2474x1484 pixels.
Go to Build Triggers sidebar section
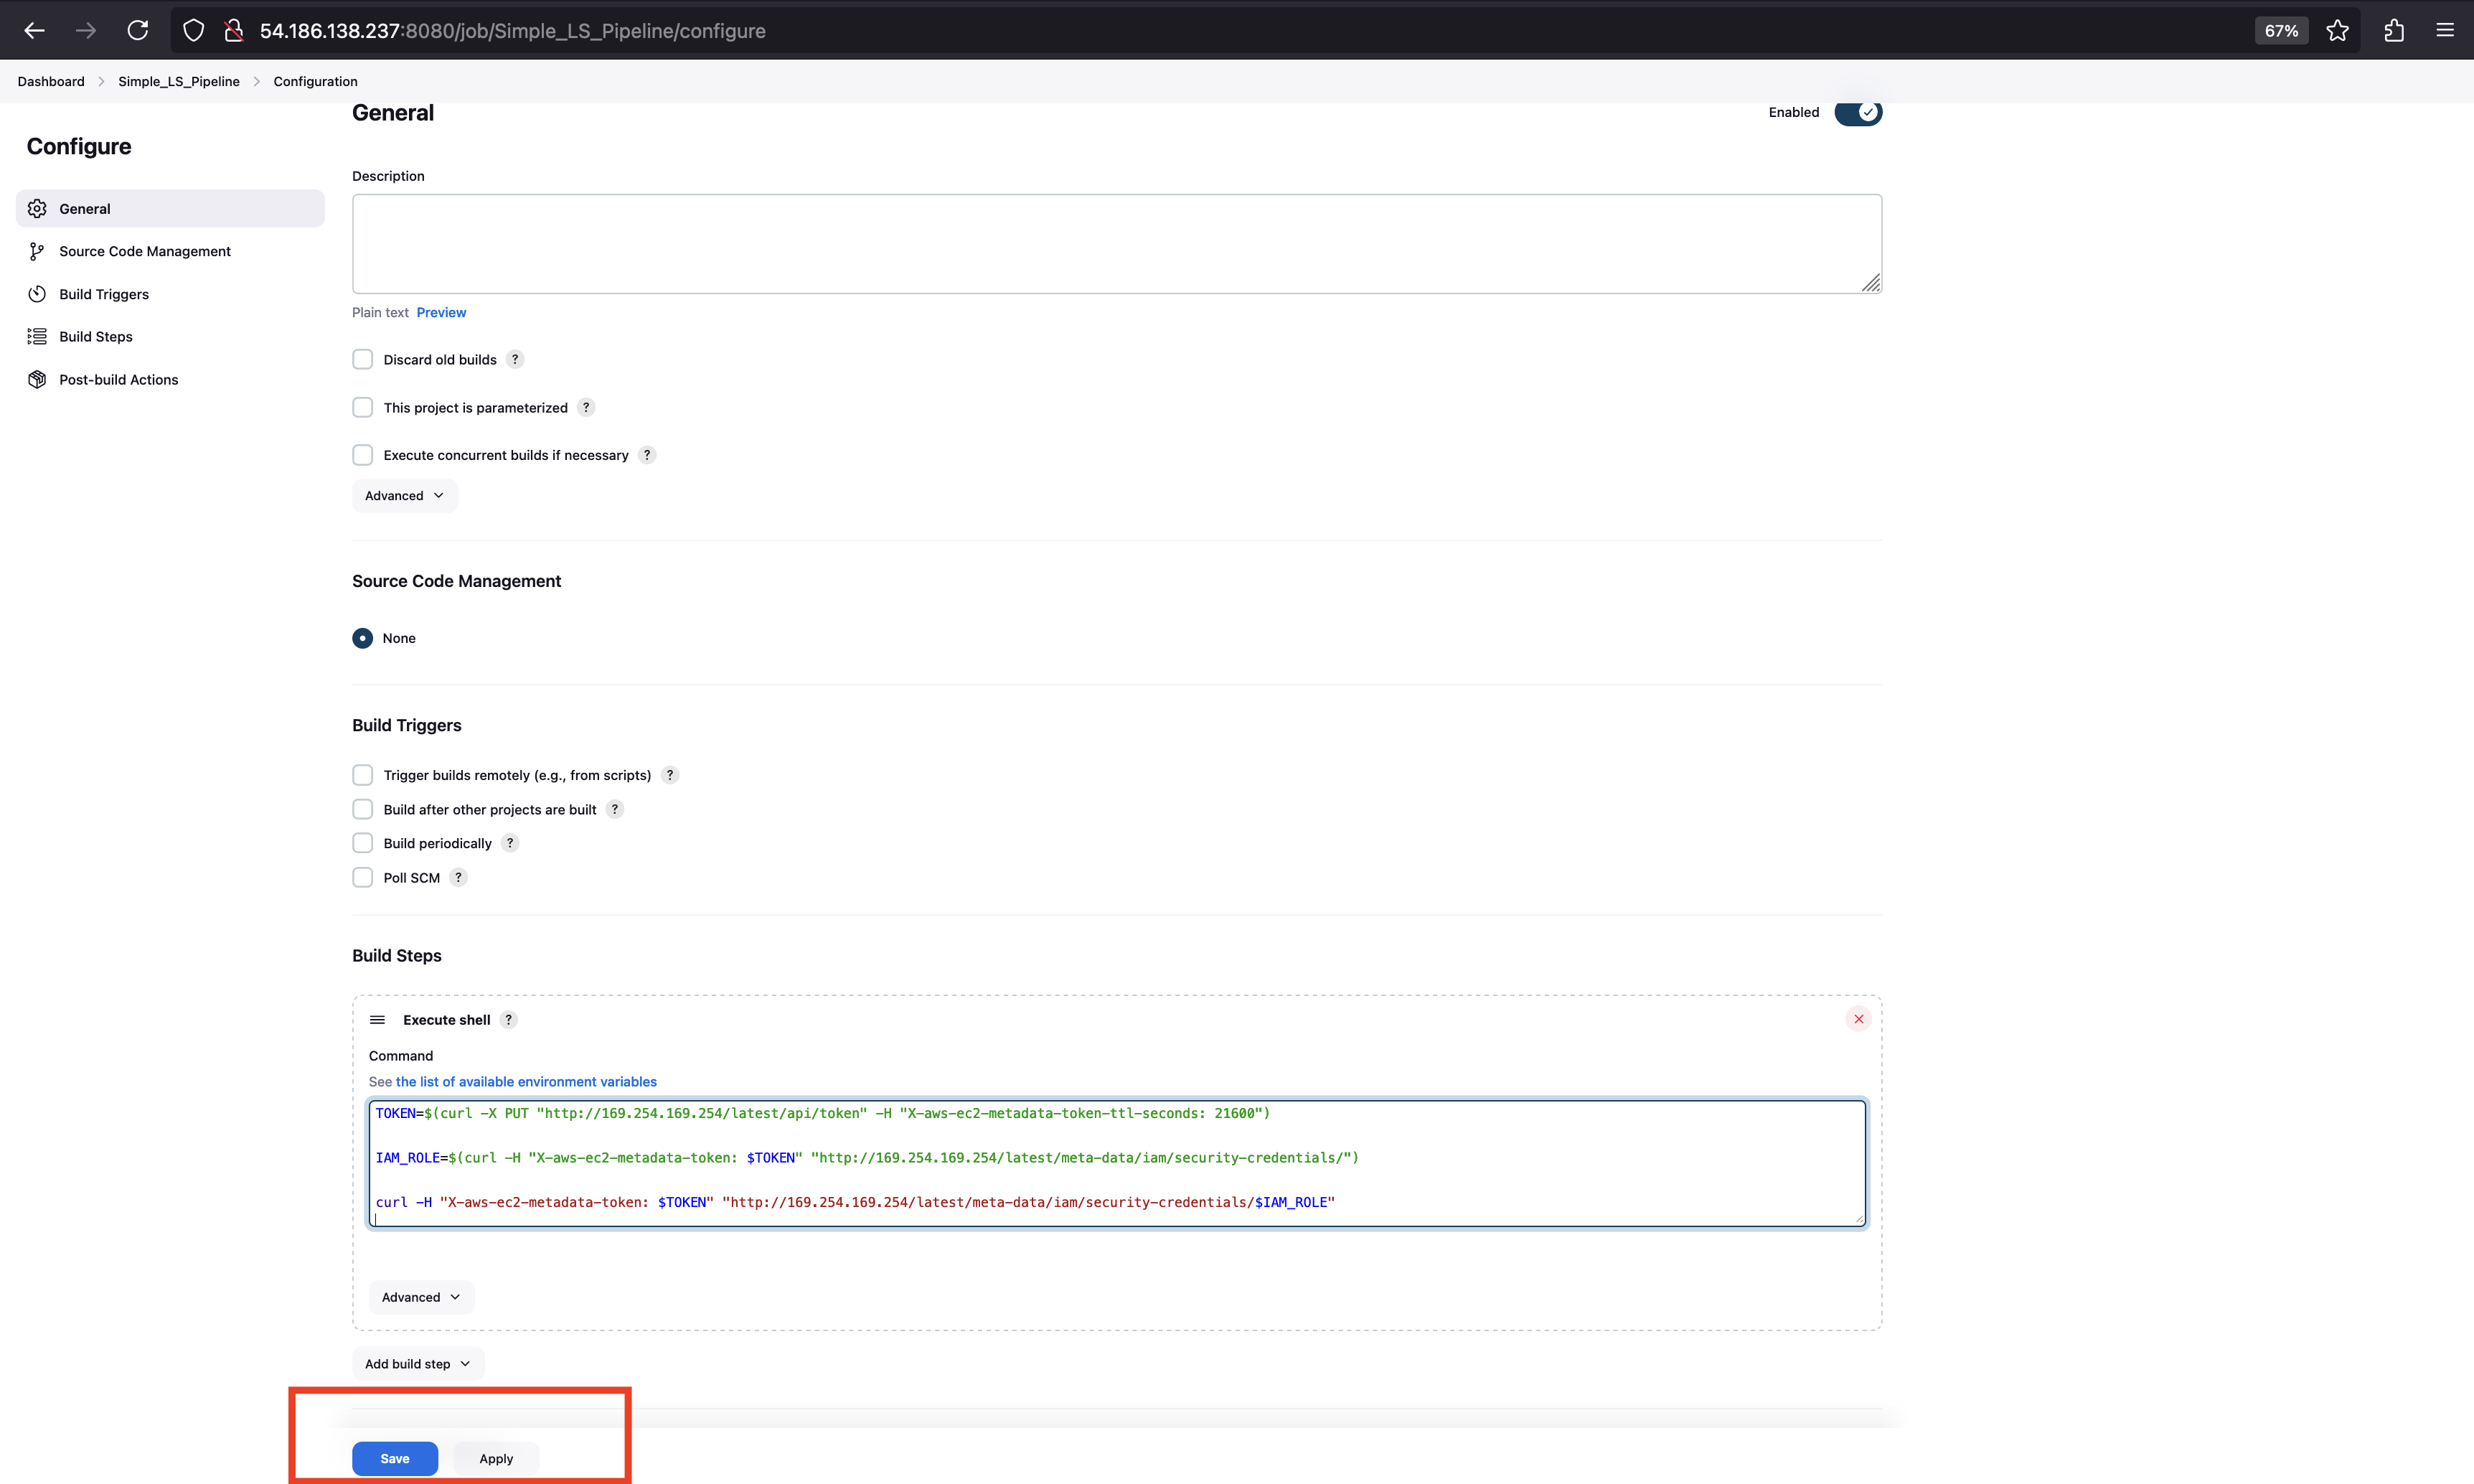[104, 294]
